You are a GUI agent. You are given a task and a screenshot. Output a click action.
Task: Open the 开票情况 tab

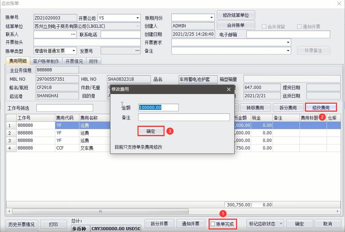(x=74, y=61)
